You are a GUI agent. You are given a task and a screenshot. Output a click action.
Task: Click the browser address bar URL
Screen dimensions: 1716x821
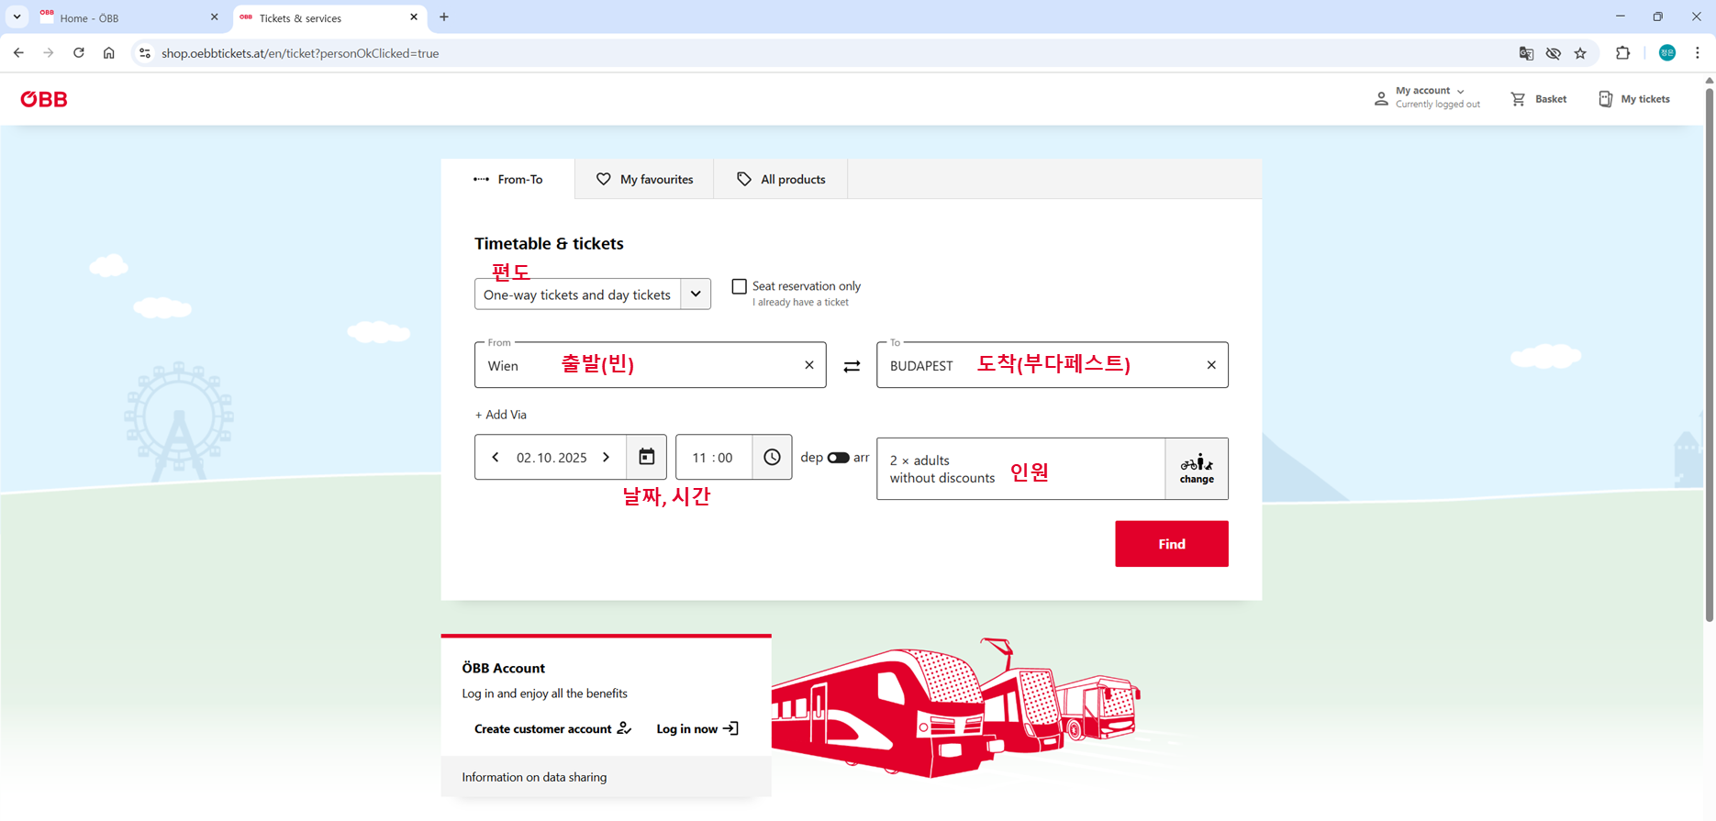(300, 53)
